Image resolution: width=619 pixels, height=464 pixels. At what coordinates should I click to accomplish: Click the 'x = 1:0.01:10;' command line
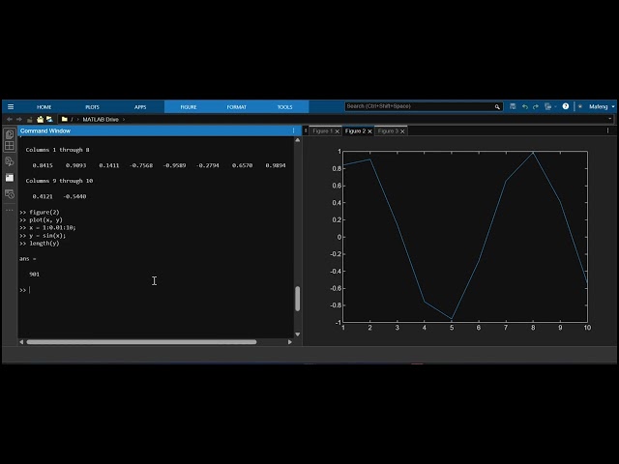[x=52, y=228]
